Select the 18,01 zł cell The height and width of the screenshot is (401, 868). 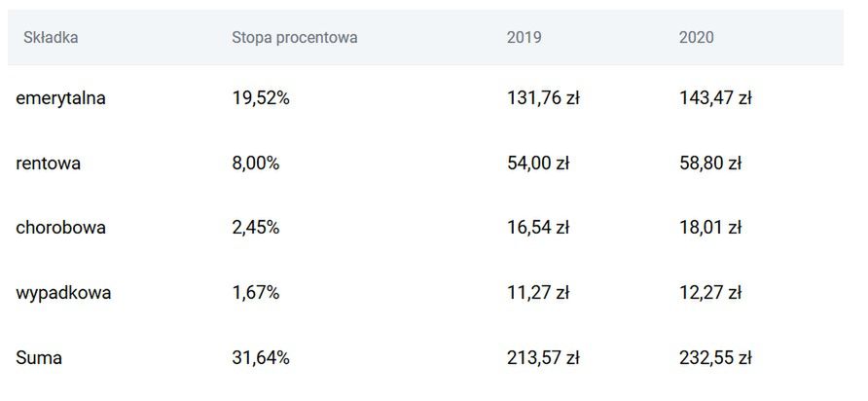coord(710,228)
